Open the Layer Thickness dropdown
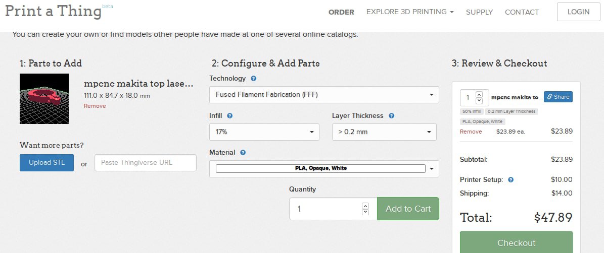 pyautogui.click(x=384, y=132)
